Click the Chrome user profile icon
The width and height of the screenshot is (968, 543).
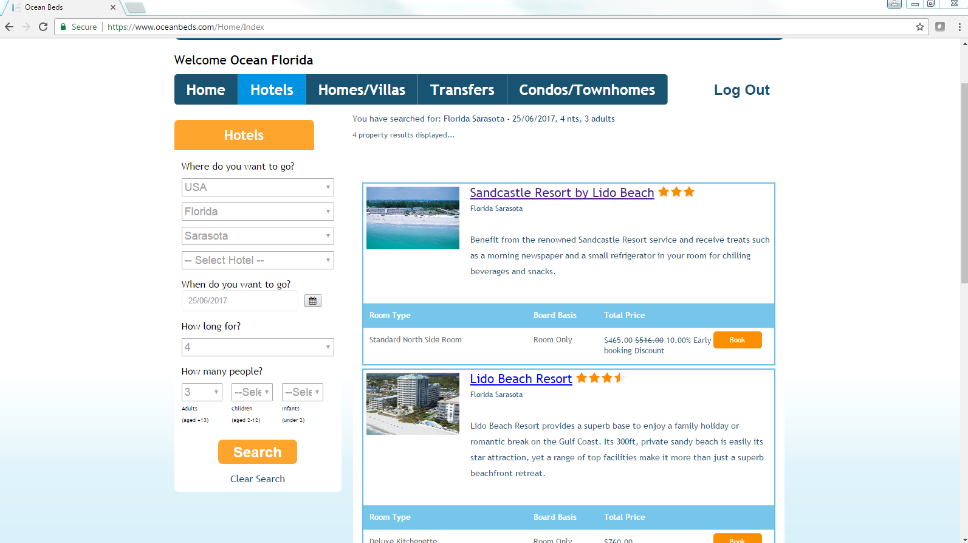(x=894, y=4)
